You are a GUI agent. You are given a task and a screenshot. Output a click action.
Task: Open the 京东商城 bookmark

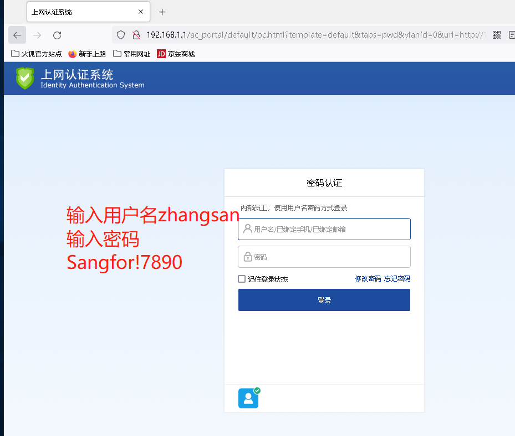click(176, 54)
